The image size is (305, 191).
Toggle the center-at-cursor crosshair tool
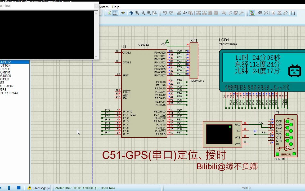click(131, 12)
